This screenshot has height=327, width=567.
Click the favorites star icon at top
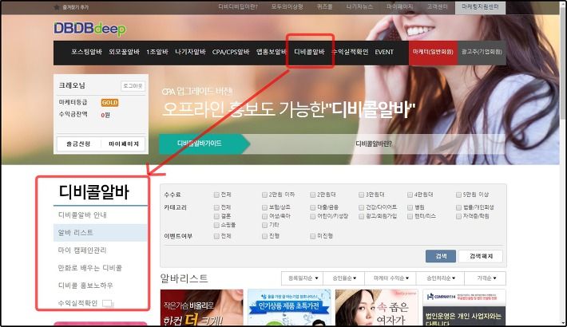(56, 7)
